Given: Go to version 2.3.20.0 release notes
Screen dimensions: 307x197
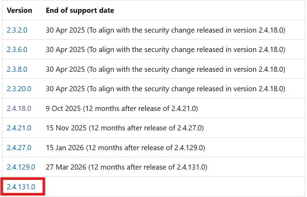Looking at the screenshot, I should coord(19,89).
